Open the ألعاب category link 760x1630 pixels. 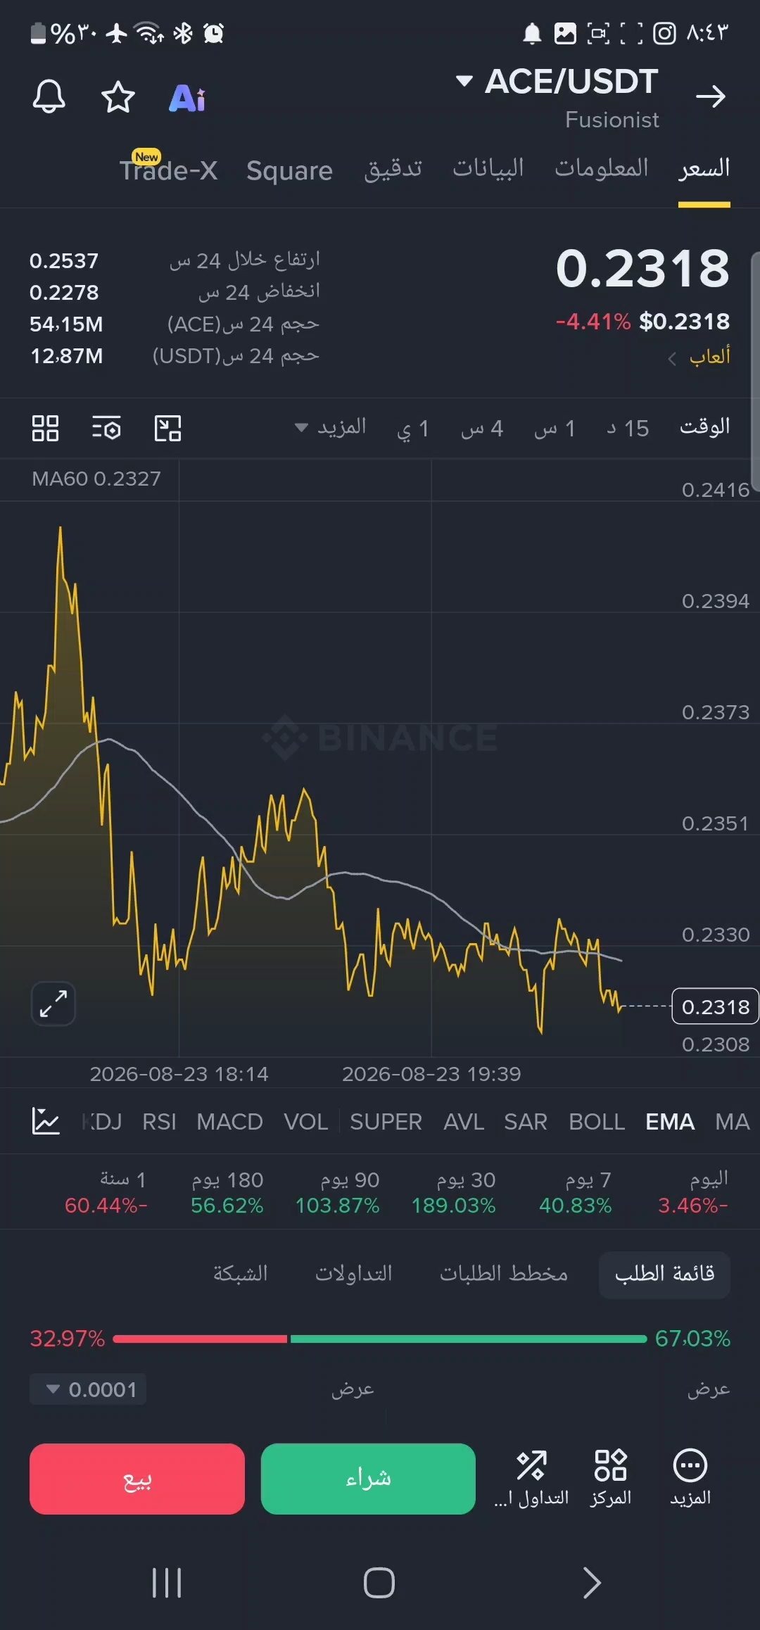[699, 357]
